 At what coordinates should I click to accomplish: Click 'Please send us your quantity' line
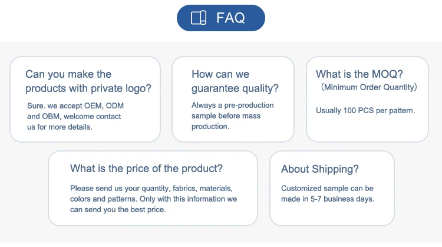pyautogui.click(x=151, y=189)
